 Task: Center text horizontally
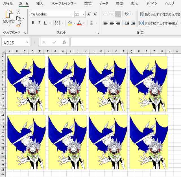click(x=112, y=23)
